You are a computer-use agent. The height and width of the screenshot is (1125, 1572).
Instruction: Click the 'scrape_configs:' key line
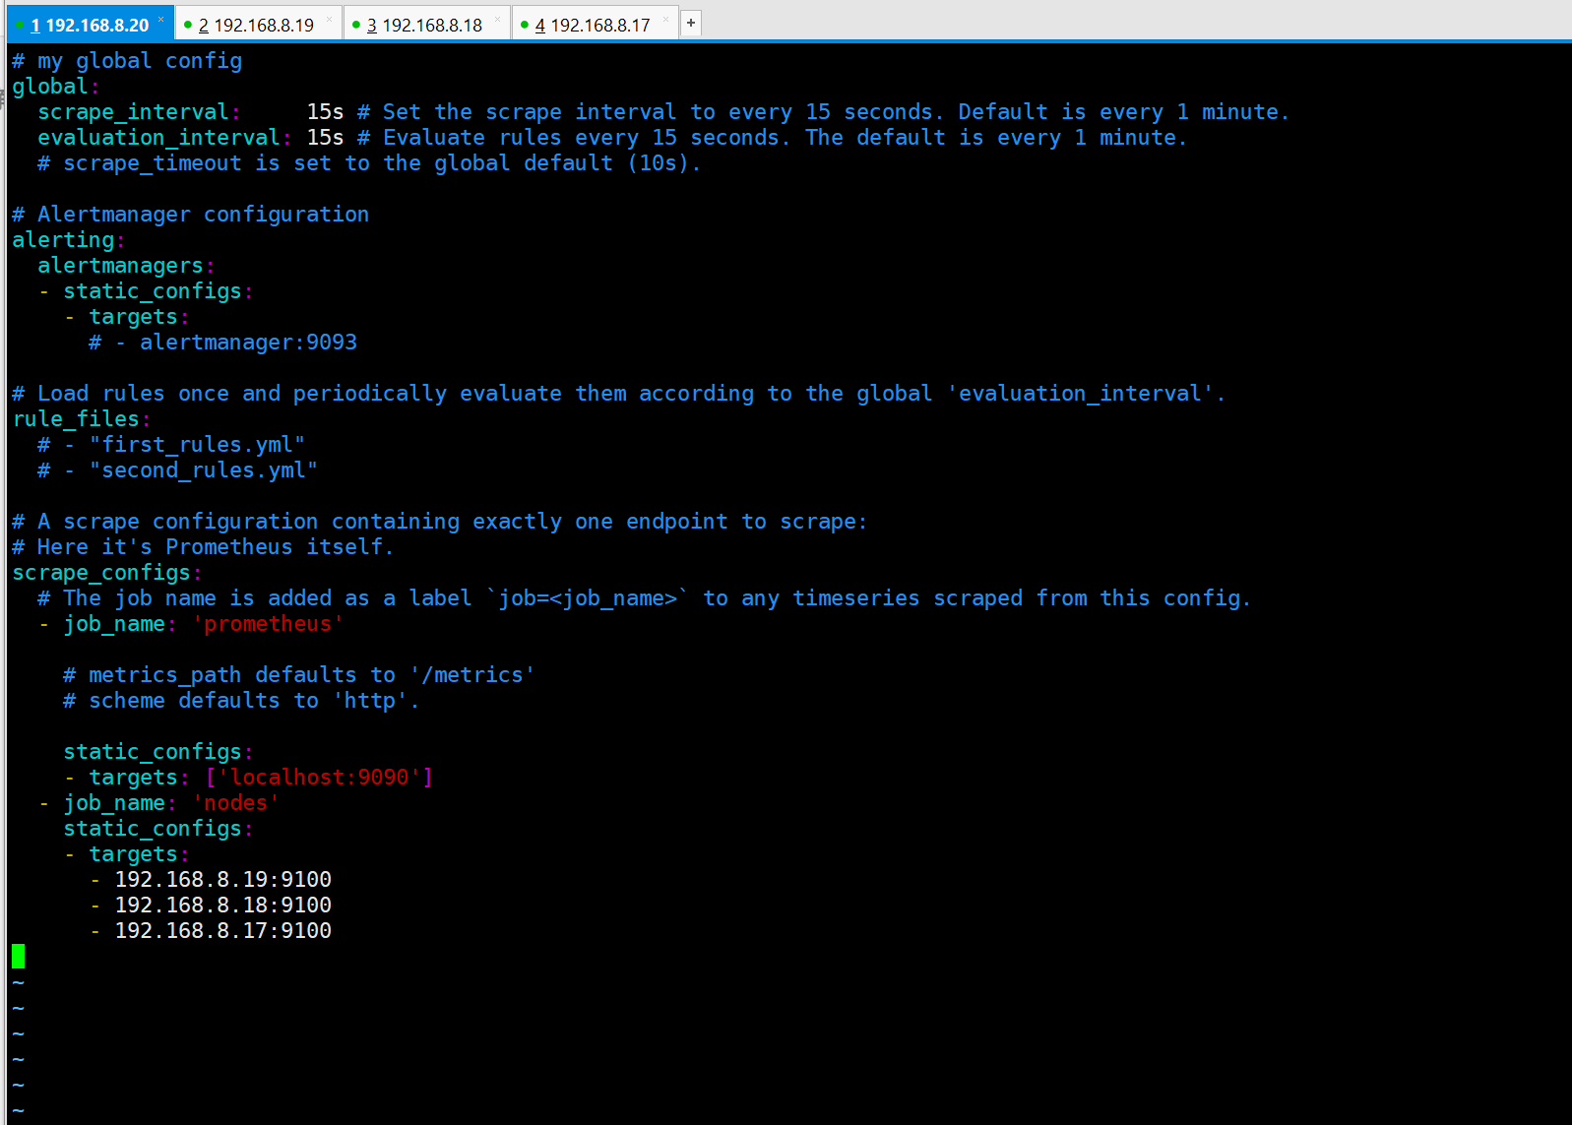[x=106, y=573]
